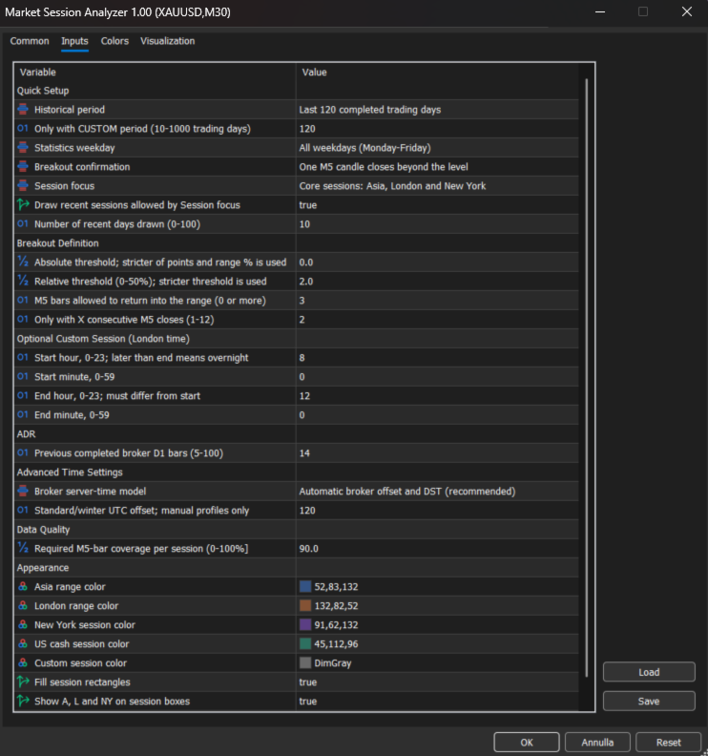Edit ADR D1 bars value 14
708x756 pixels.
click(x=437, y=453)
